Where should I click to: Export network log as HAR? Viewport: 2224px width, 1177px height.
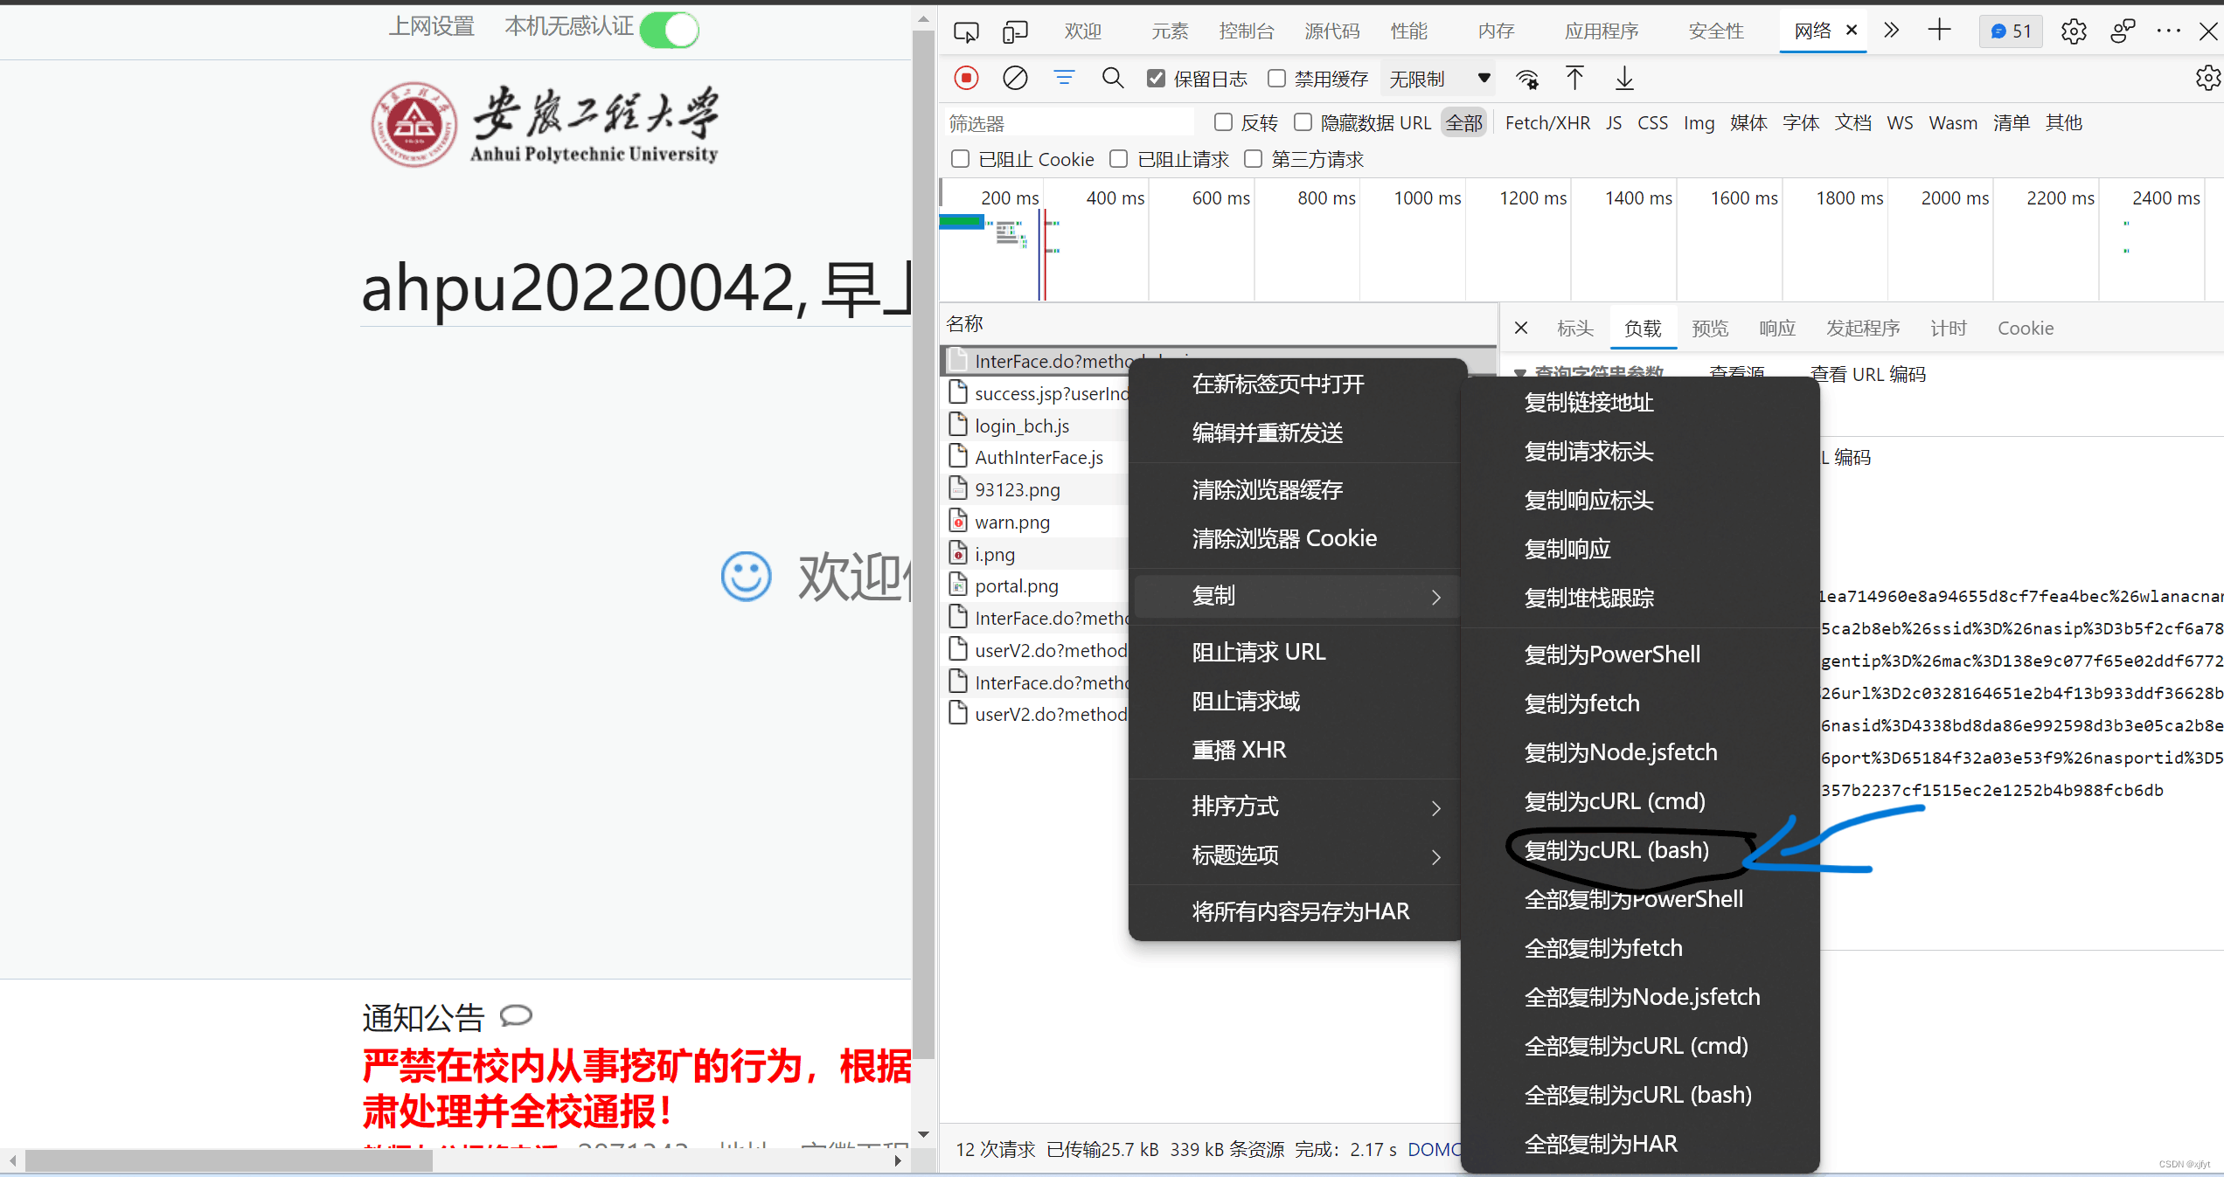[1624, 78]
